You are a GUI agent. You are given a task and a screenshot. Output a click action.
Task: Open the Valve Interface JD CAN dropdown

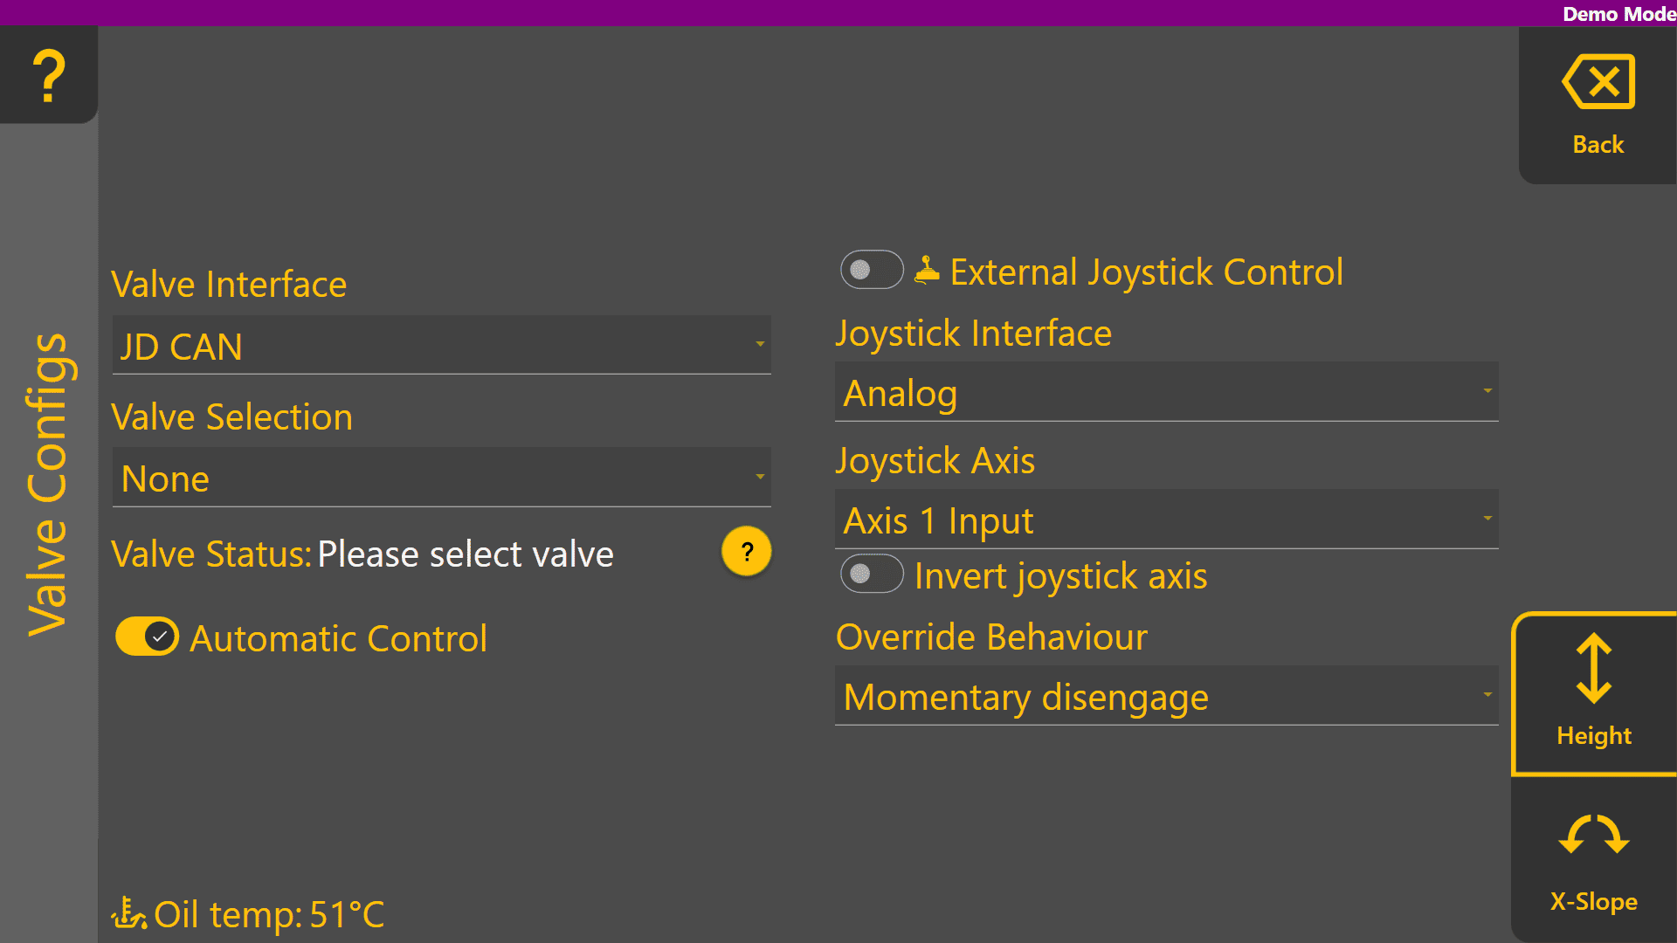point(441,346)
